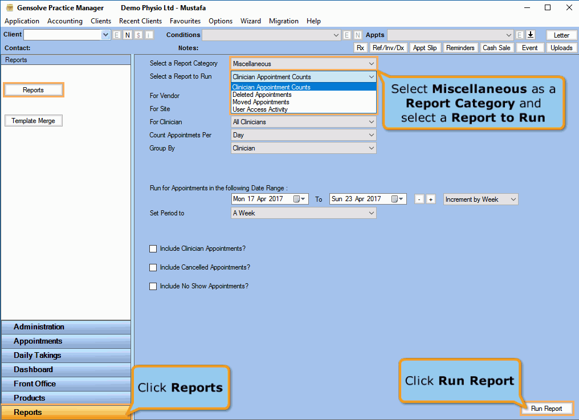
Task: Click the i info icon beside Client
Action: [x=149, y=35]
